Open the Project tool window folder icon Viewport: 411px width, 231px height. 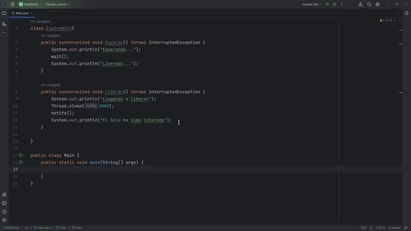pos(4,13)
